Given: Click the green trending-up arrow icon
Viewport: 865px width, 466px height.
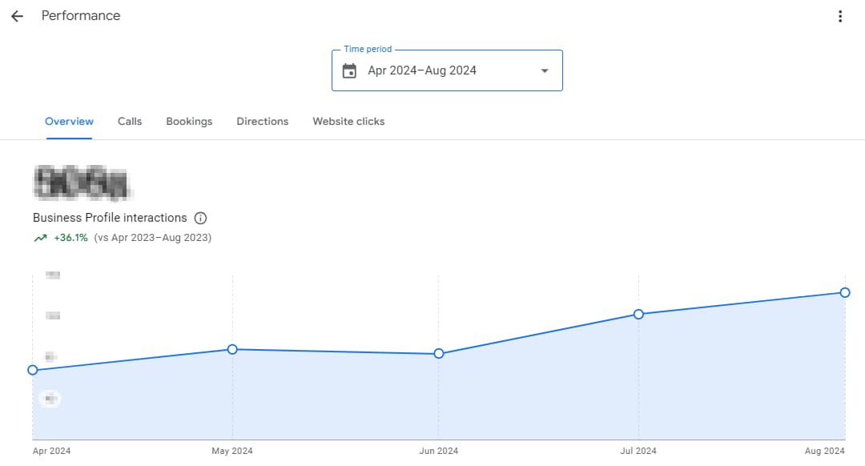Looking at the screenshot, I should click(x=40, y=238).
